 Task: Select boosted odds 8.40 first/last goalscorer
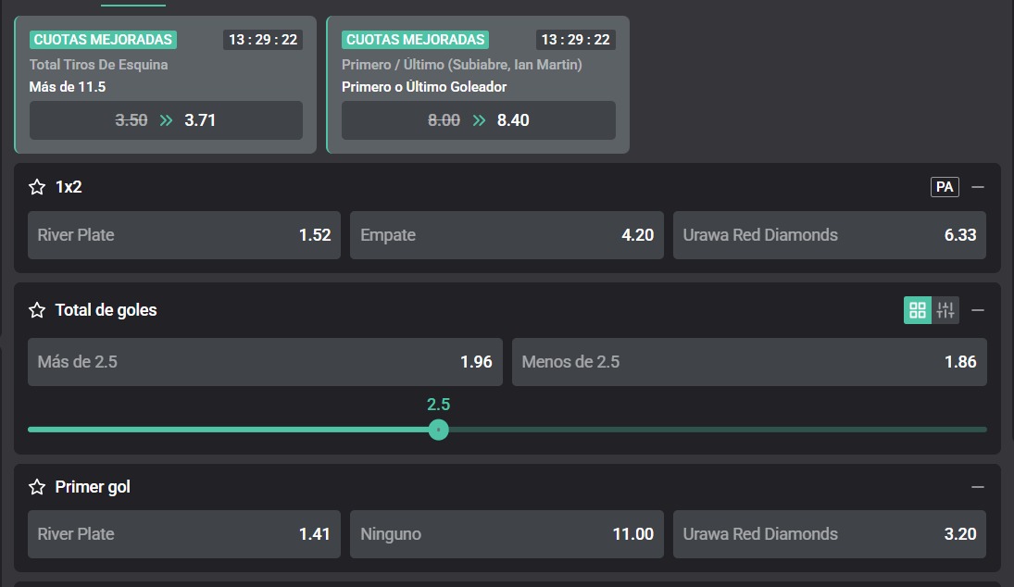[479, 120]
